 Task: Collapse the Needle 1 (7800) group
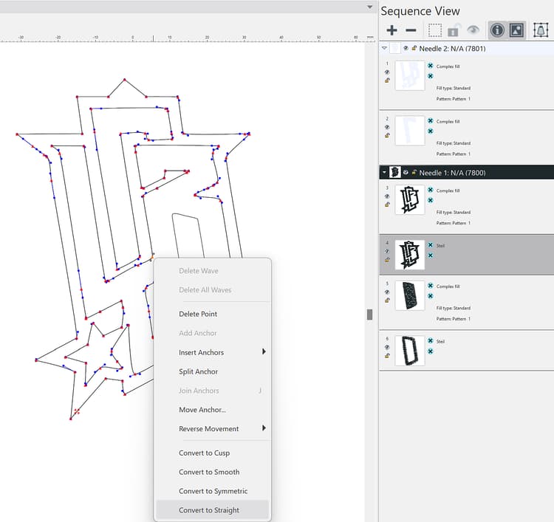(384, 172)
